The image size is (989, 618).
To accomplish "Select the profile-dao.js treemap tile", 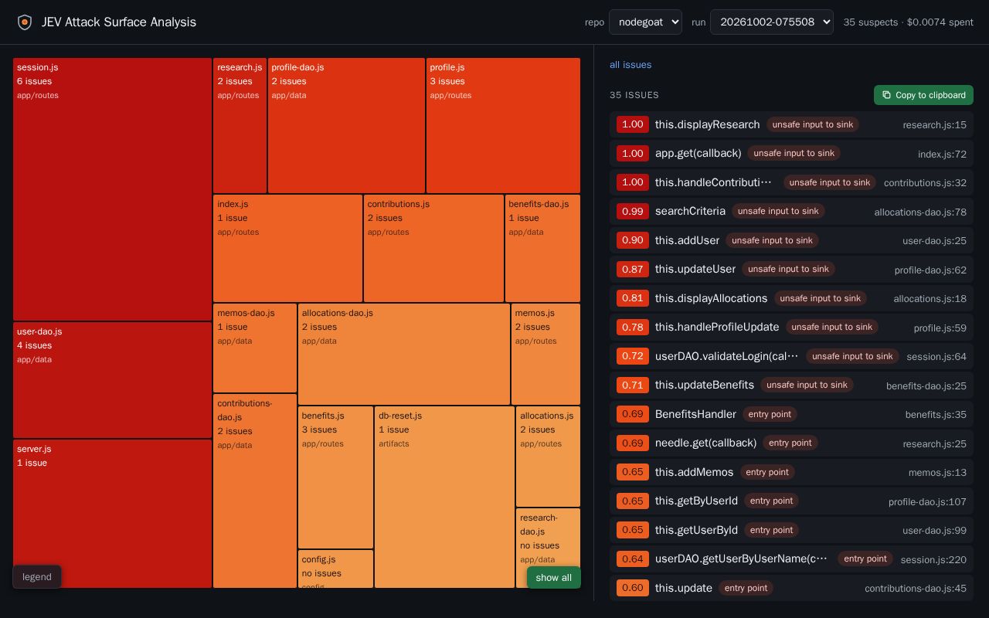I will (346, 125).
